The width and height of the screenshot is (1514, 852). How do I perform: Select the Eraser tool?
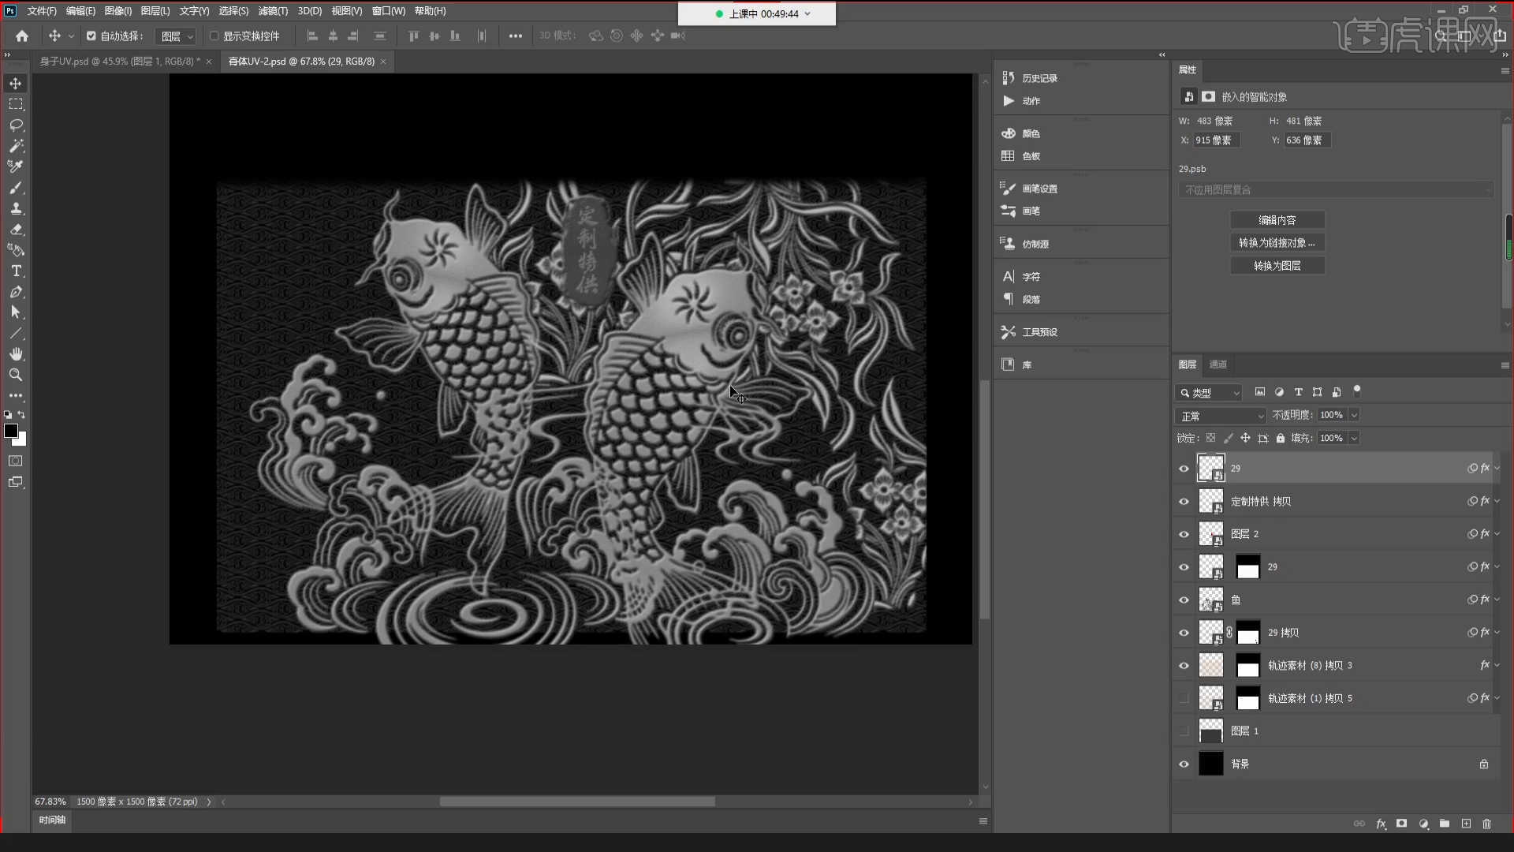point(15,230)
